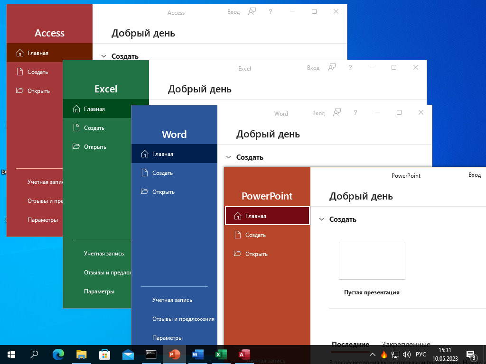Switch to the Закрепленные tab in PowerPoint
486x364 pixels.
(x=406, y=345)
